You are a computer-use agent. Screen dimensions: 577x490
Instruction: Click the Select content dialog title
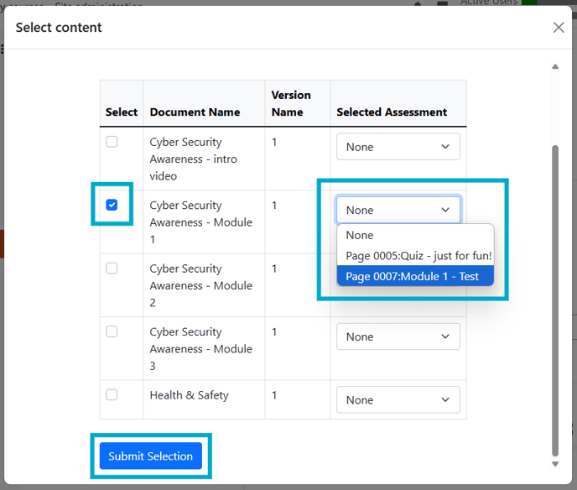coord(59,28)
